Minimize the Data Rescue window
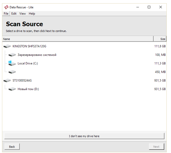This screenshot has width=171, height=153. click(138, 7)
